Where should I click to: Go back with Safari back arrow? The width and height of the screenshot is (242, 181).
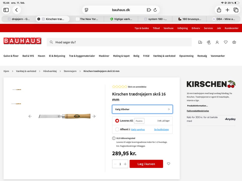tap(17, 10)
